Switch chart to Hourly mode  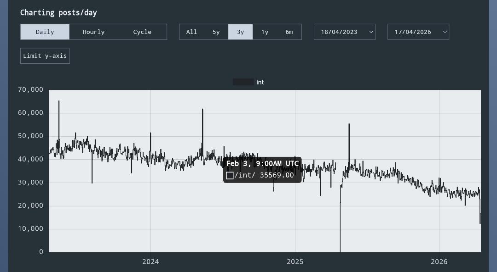(x=93, y=32)
